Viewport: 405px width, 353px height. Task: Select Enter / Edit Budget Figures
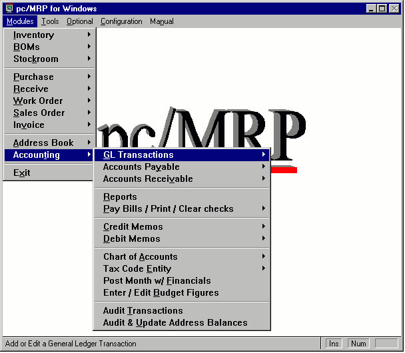[x=182, y=292]
